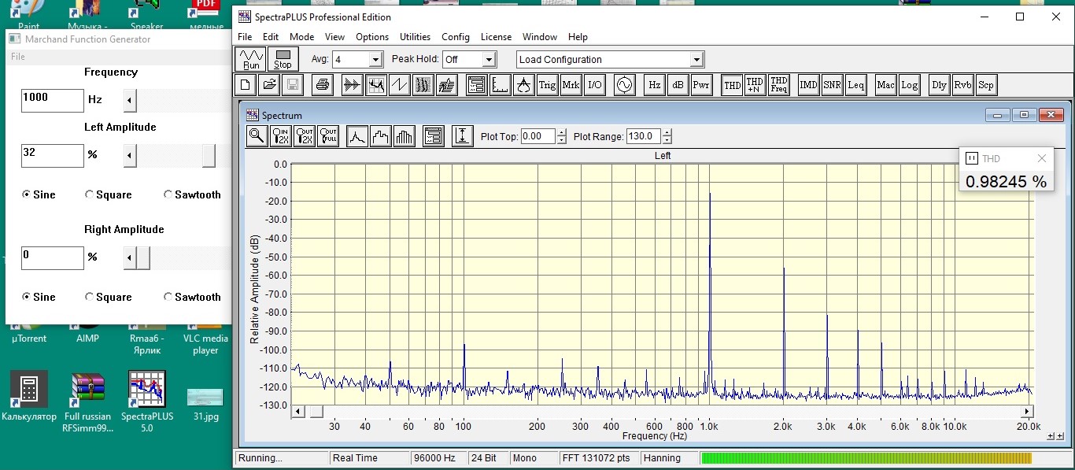This screenshot has width=1075, height=470.
Task: Open the main toolbar settings dialog icon
Action: 476,85
